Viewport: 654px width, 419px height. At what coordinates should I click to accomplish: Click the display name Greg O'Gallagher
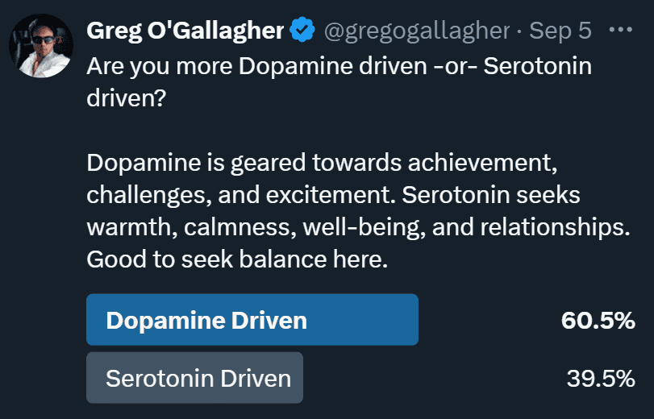pos(185,31)
